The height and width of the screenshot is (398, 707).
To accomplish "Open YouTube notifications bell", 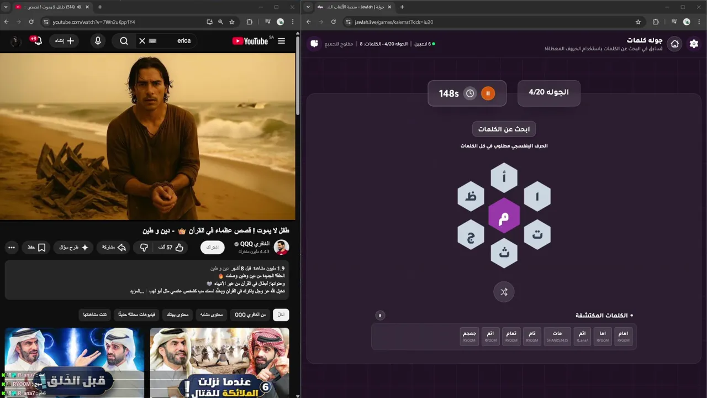I will tap(38, 41).
